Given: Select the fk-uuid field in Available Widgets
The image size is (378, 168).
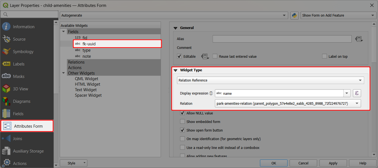Looking at the screenshot, I should (89, 44).
